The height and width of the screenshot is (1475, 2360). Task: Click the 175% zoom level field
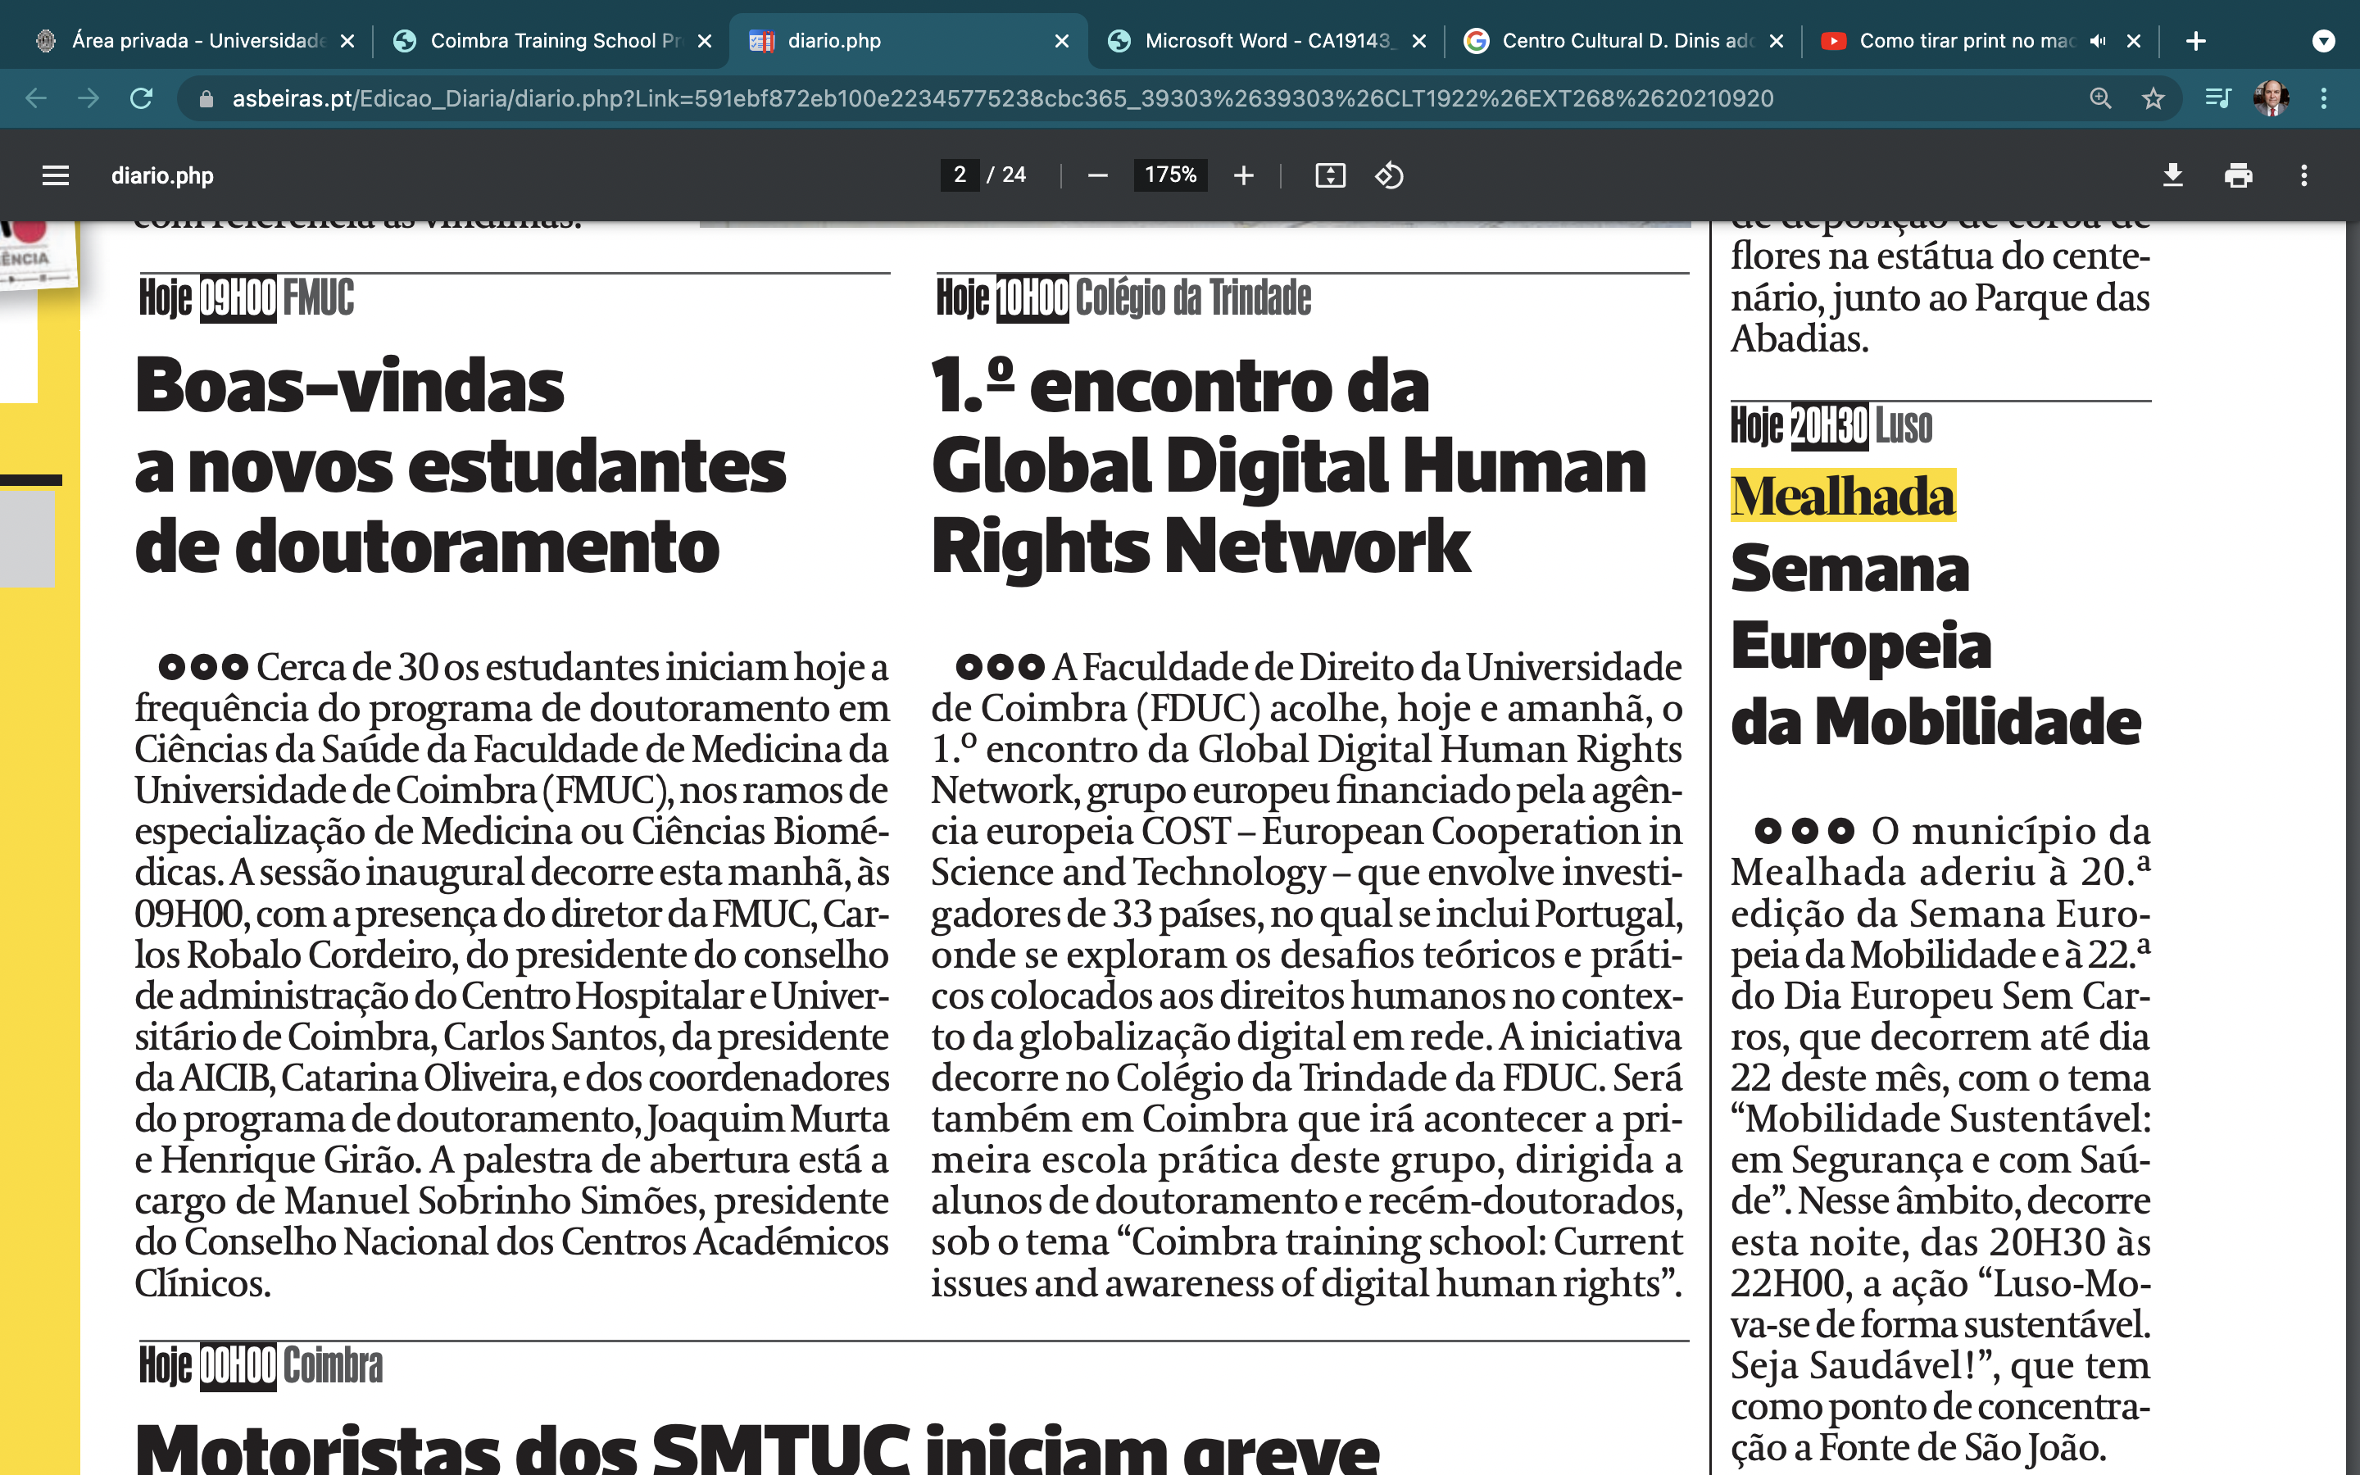click(1170, 175)
